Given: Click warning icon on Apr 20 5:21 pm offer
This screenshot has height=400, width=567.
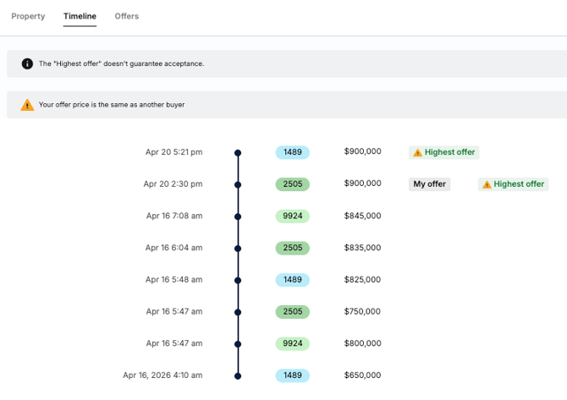Looking at the screenshot, I should [x=416, y=153].
